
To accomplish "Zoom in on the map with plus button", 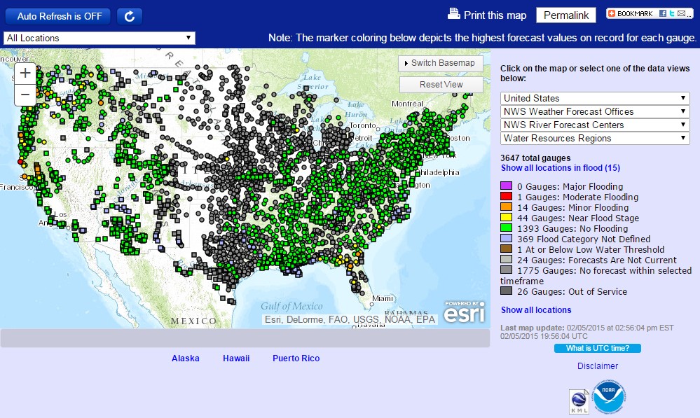I will pos(25,73).
